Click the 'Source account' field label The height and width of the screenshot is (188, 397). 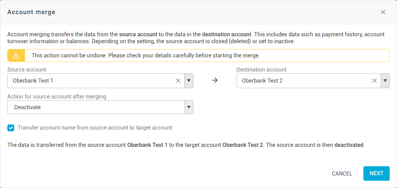pyautogui.click(x=27, y=69)
